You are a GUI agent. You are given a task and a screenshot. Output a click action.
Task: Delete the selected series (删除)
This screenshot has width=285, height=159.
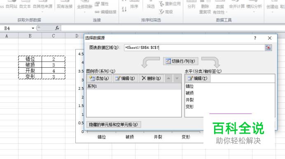(151, 78)
